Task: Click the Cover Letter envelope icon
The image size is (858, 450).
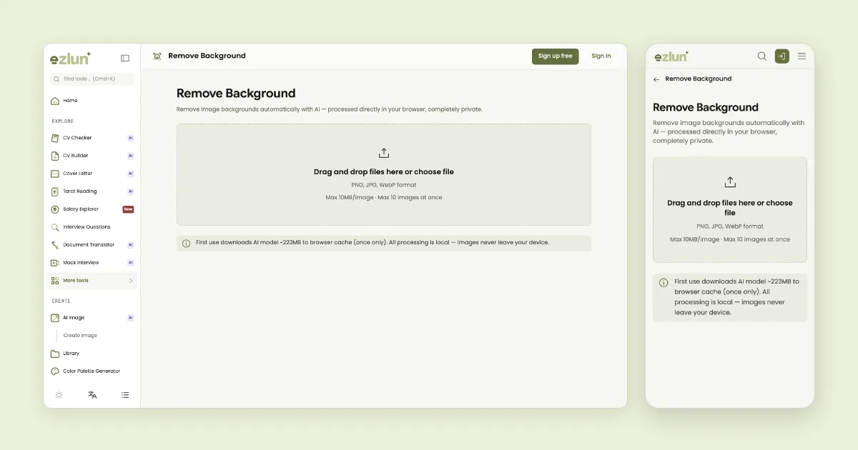Action: pyautogui.click(x=55, y=174)
